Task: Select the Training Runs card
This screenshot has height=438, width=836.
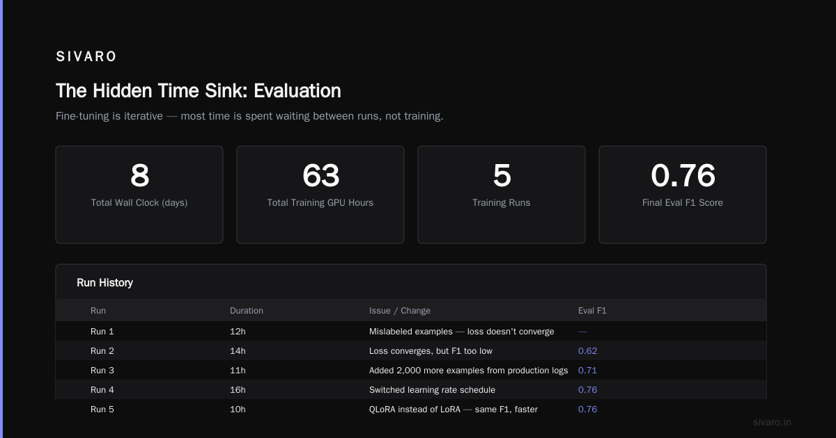Action: (502, 195)
